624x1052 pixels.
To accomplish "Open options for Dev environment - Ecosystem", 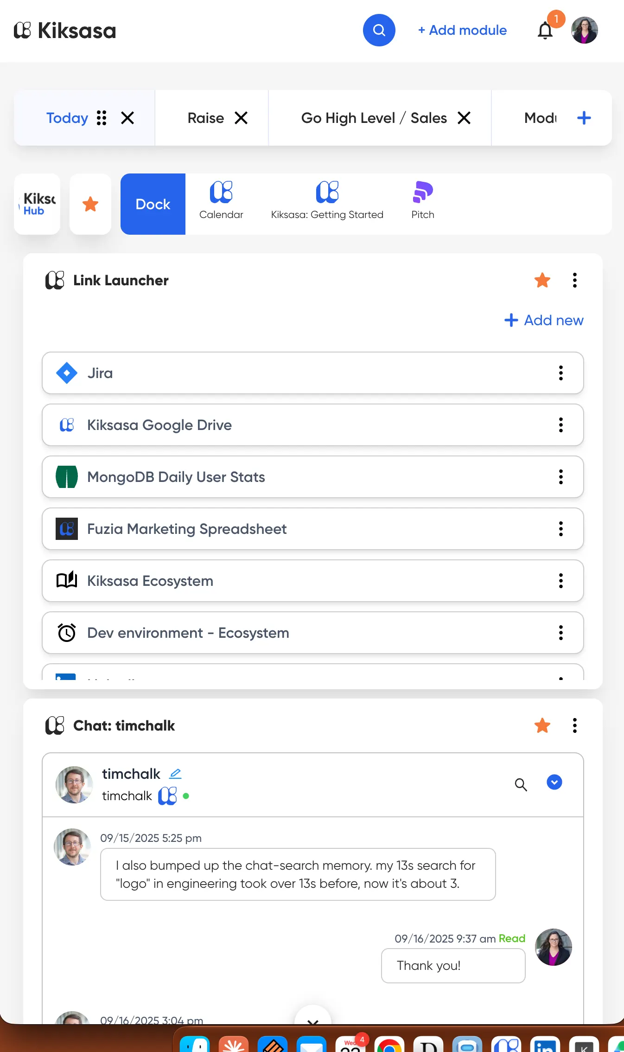I will (x=561, y=633).
